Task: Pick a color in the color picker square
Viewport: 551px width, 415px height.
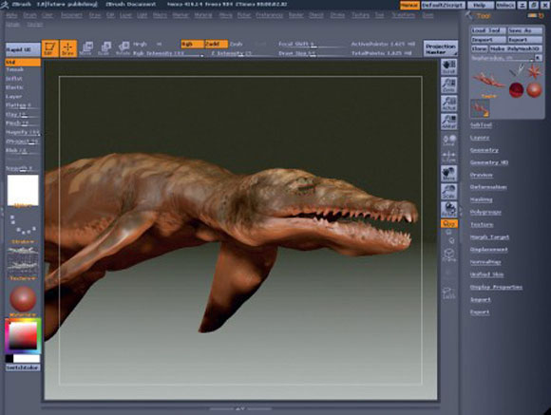Action: tap(23, 335)
